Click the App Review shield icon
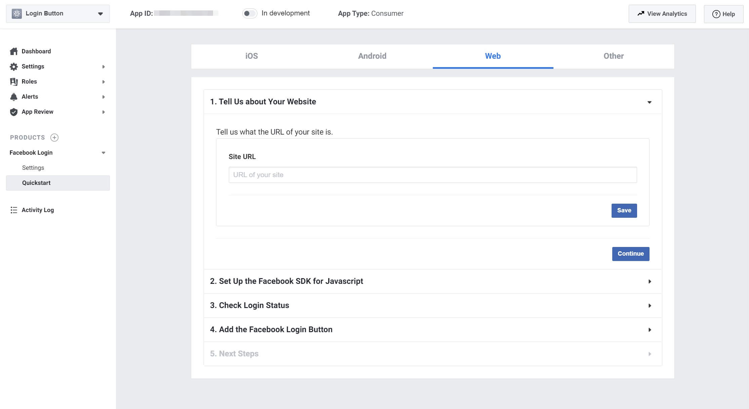This screenshot has height=409, width=749. pos(13,111)
